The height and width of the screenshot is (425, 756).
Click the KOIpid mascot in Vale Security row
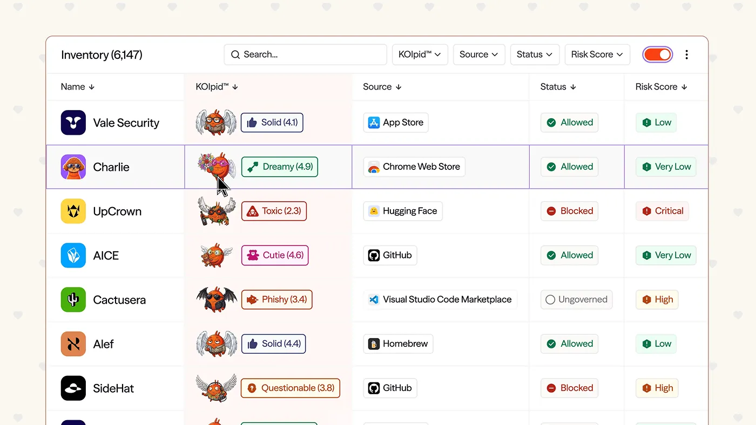[216, 122]
